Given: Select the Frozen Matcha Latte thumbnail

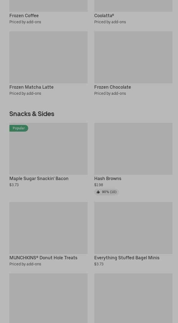Looking at the screenshot, I should click(x=48, y=57).
